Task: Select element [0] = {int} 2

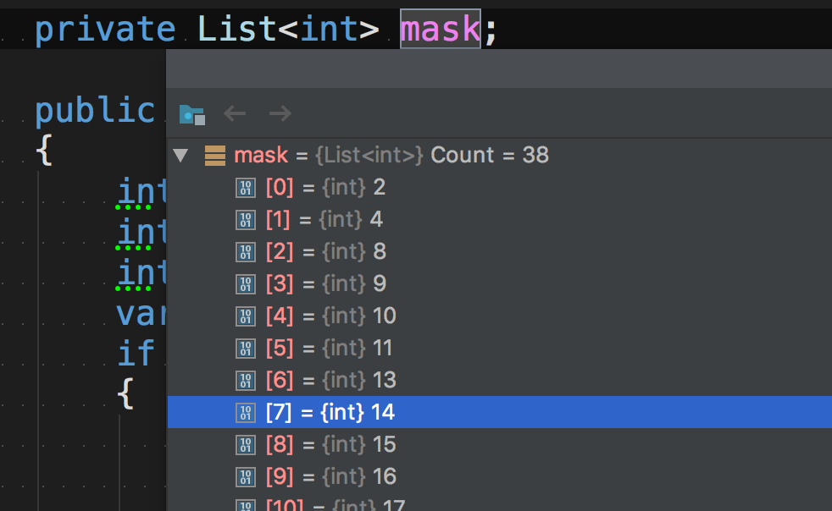Action: 499,187
